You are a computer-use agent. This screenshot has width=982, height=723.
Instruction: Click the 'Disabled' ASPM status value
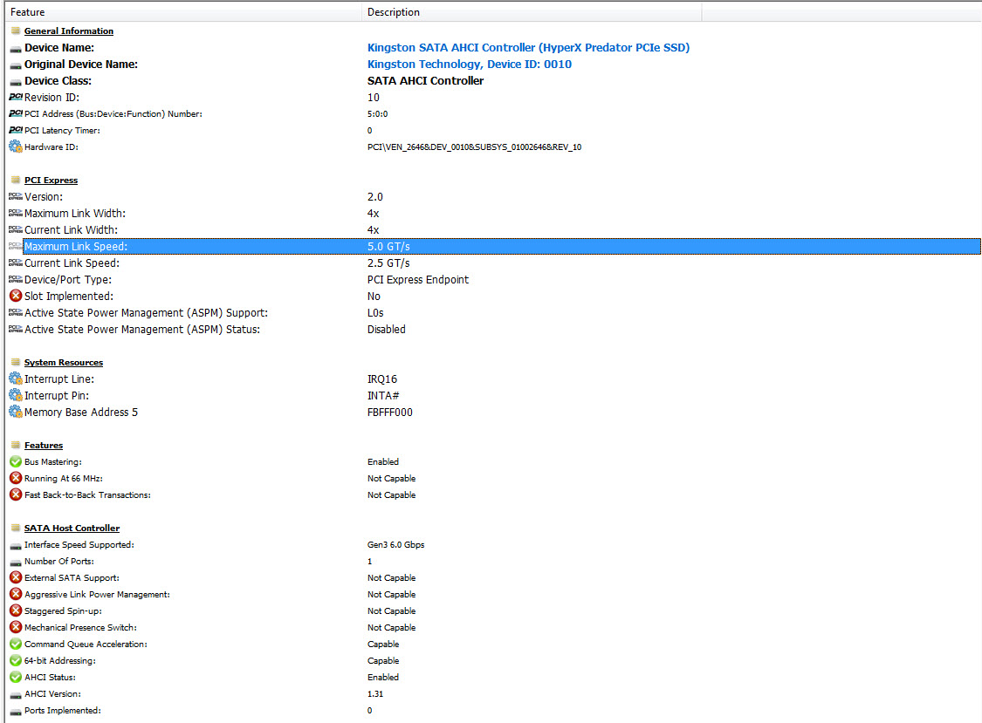click(387, 330)
